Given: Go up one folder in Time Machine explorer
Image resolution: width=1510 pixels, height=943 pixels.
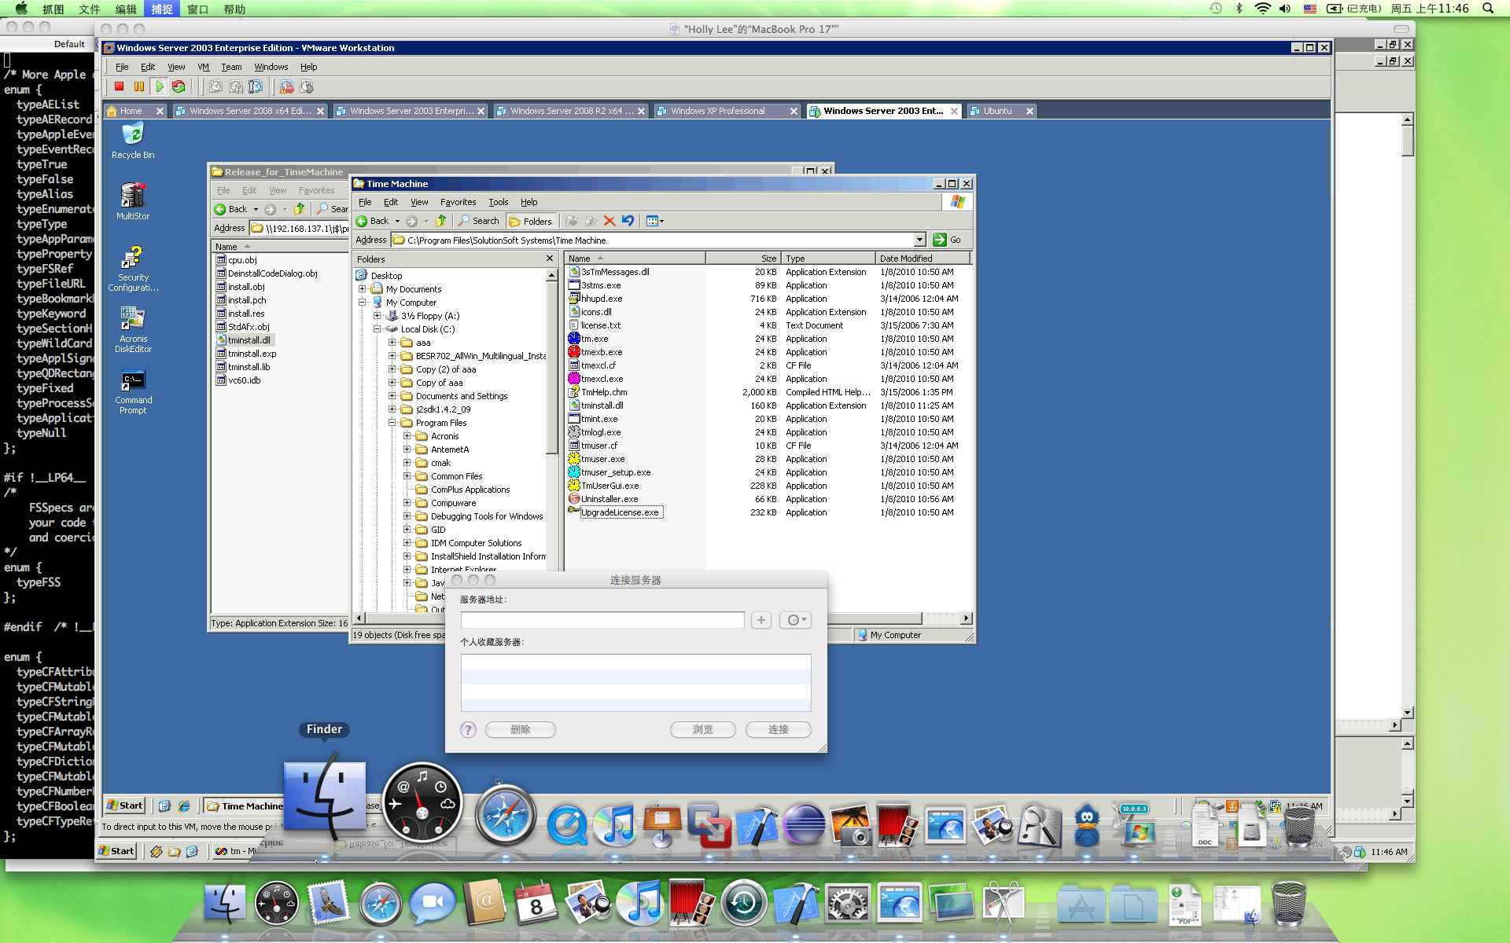Looking at the screenshot, I should [441, 221].
